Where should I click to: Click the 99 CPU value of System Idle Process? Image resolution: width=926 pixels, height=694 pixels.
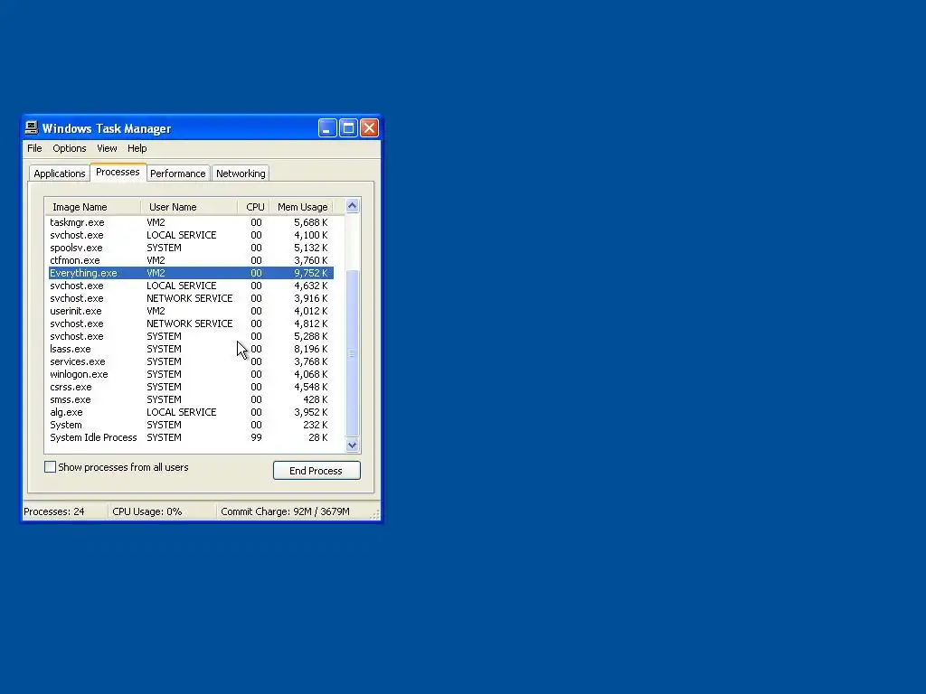256,438
